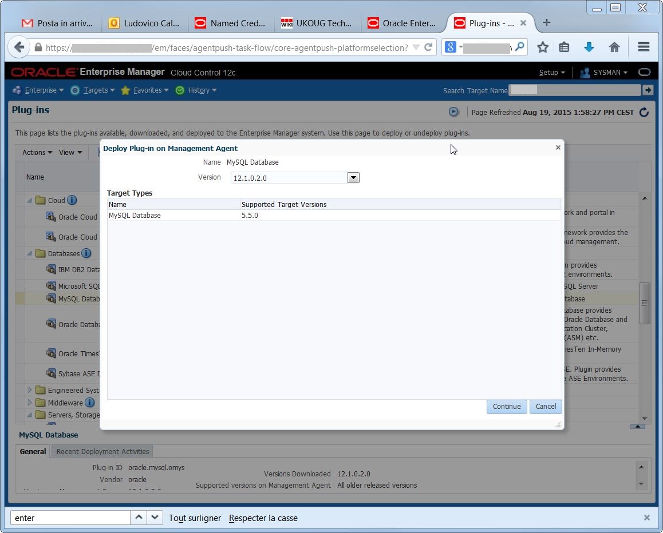Open the bookmarks list icon
Viewport: 663px width, 533px height.
[x=564, y=47]
